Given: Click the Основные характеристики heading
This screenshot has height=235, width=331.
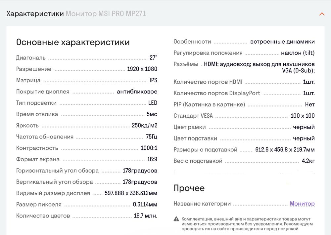Looking at the screenshot, I should [x=73, y=42].
